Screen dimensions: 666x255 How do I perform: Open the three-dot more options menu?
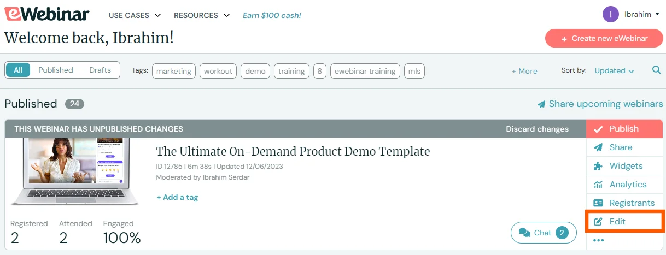[x=598, y=240]
